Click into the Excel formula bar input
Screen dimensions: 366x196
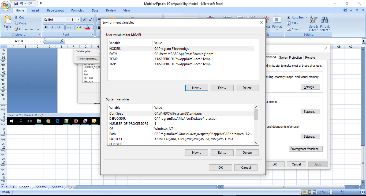213,41
